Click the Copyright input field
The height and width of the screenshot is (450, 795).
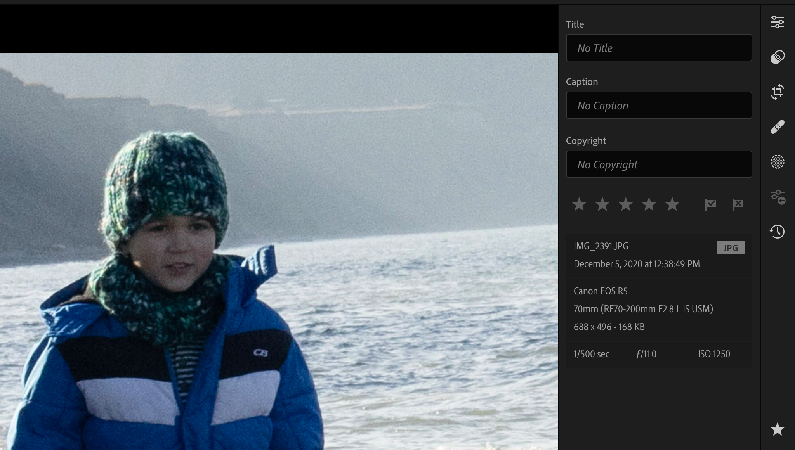coord(659,164)
